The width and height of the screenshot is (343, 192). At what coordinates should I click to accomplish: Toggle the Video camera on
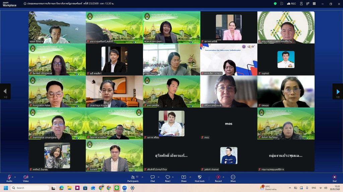26,178
